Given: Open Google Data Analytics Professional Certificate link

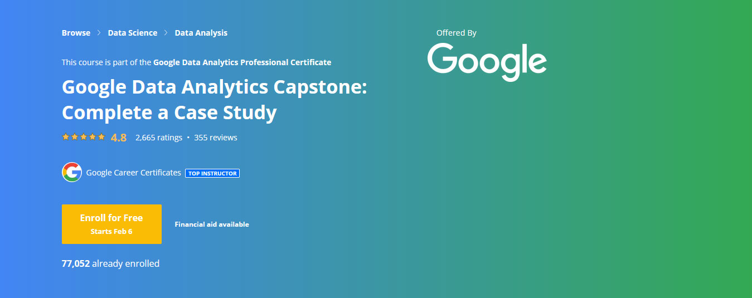Looking at the screenshot, I should coord(242,62).
